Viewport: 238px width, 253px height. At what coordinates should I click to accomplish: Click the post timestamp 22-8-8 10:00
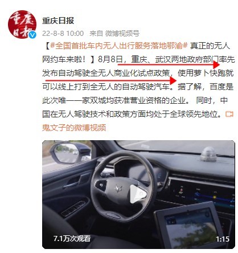[x=63, y=34]
